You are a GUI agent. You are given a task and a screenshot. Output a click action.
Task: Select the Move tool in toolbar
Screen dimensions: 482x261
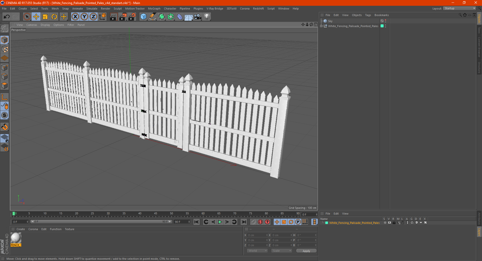pyautogui.click(x=36, y=17)
